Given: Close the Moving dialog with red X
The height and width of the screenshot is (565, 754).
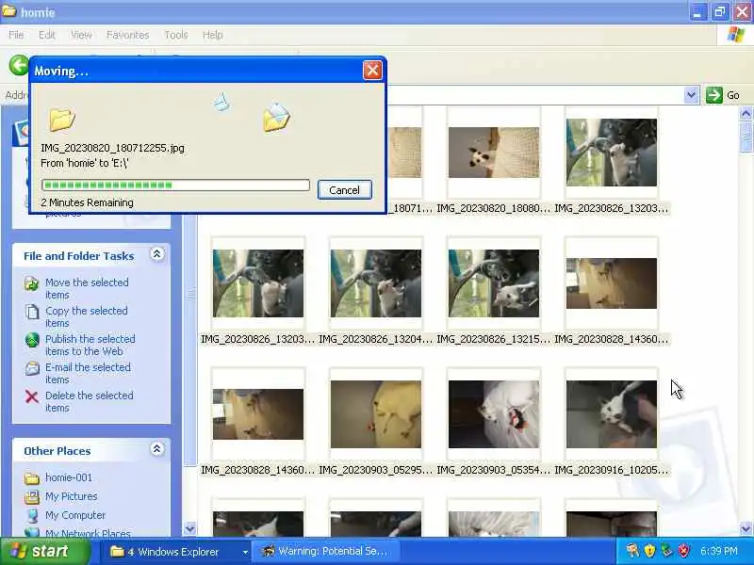Looking at the screenshot, I should tap(372, 71).
